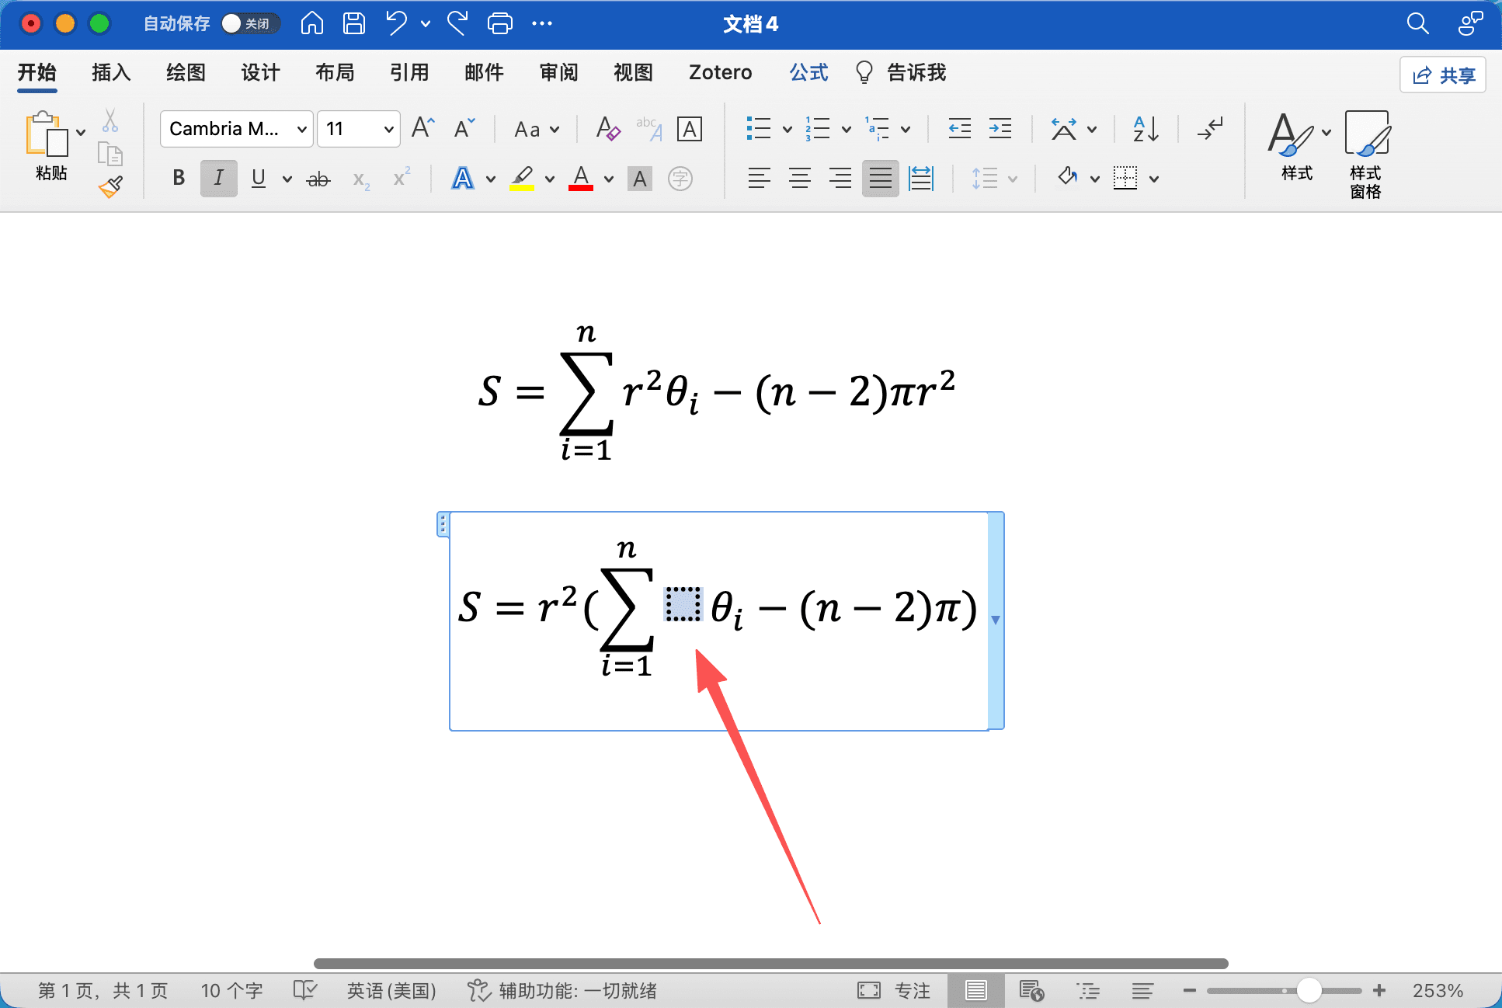Screen dimensions: 1502x1008
Task: Switch to the 插入 ribbon tab
Action: point(110,72)
